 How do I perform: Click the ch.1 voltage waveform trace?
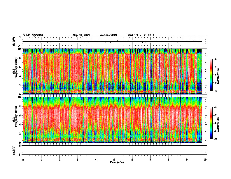coord(113,42)
